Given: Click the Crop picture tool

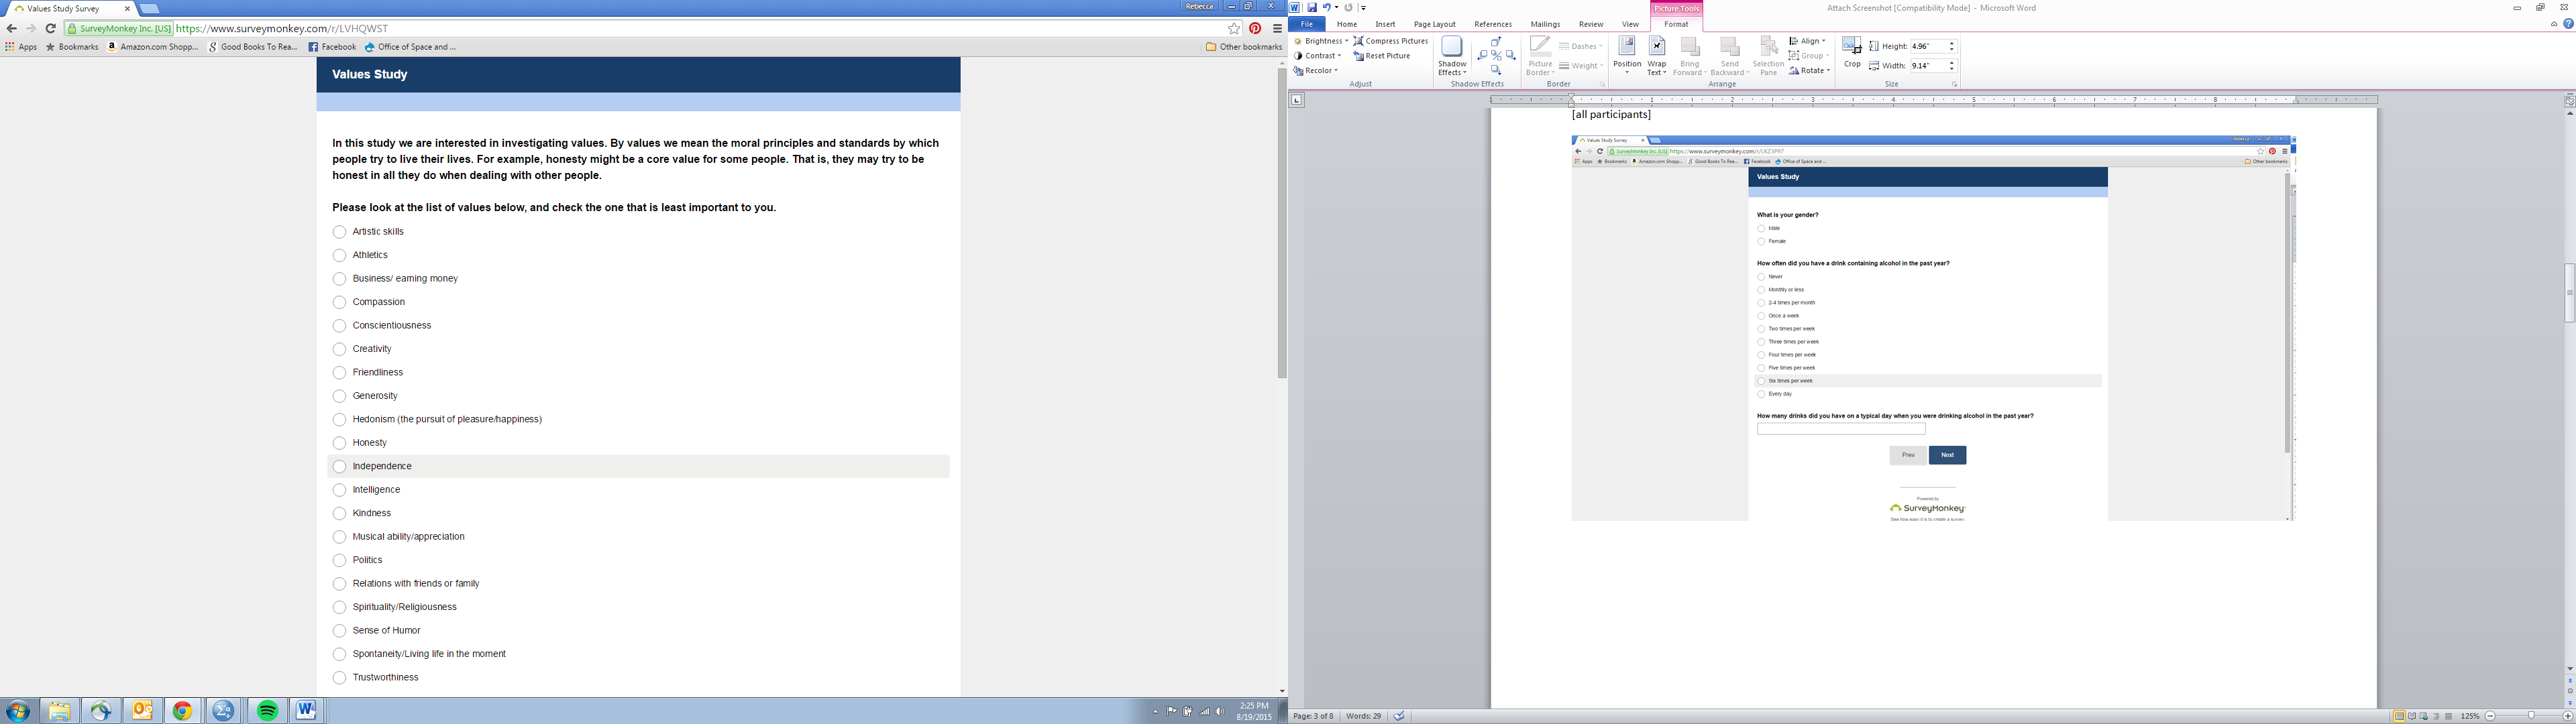Looking at the screenshot, I should tap(1851, 52).
